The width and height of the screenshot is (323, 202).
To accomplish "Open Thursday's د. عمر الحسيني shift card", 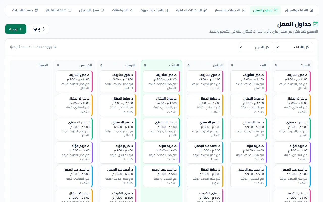I will [x=74, y=129].
